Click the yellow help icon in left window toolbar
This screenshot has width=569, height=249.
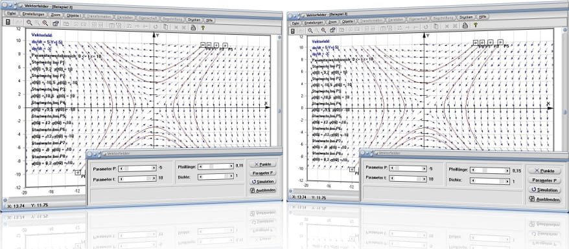click(203, 28)
